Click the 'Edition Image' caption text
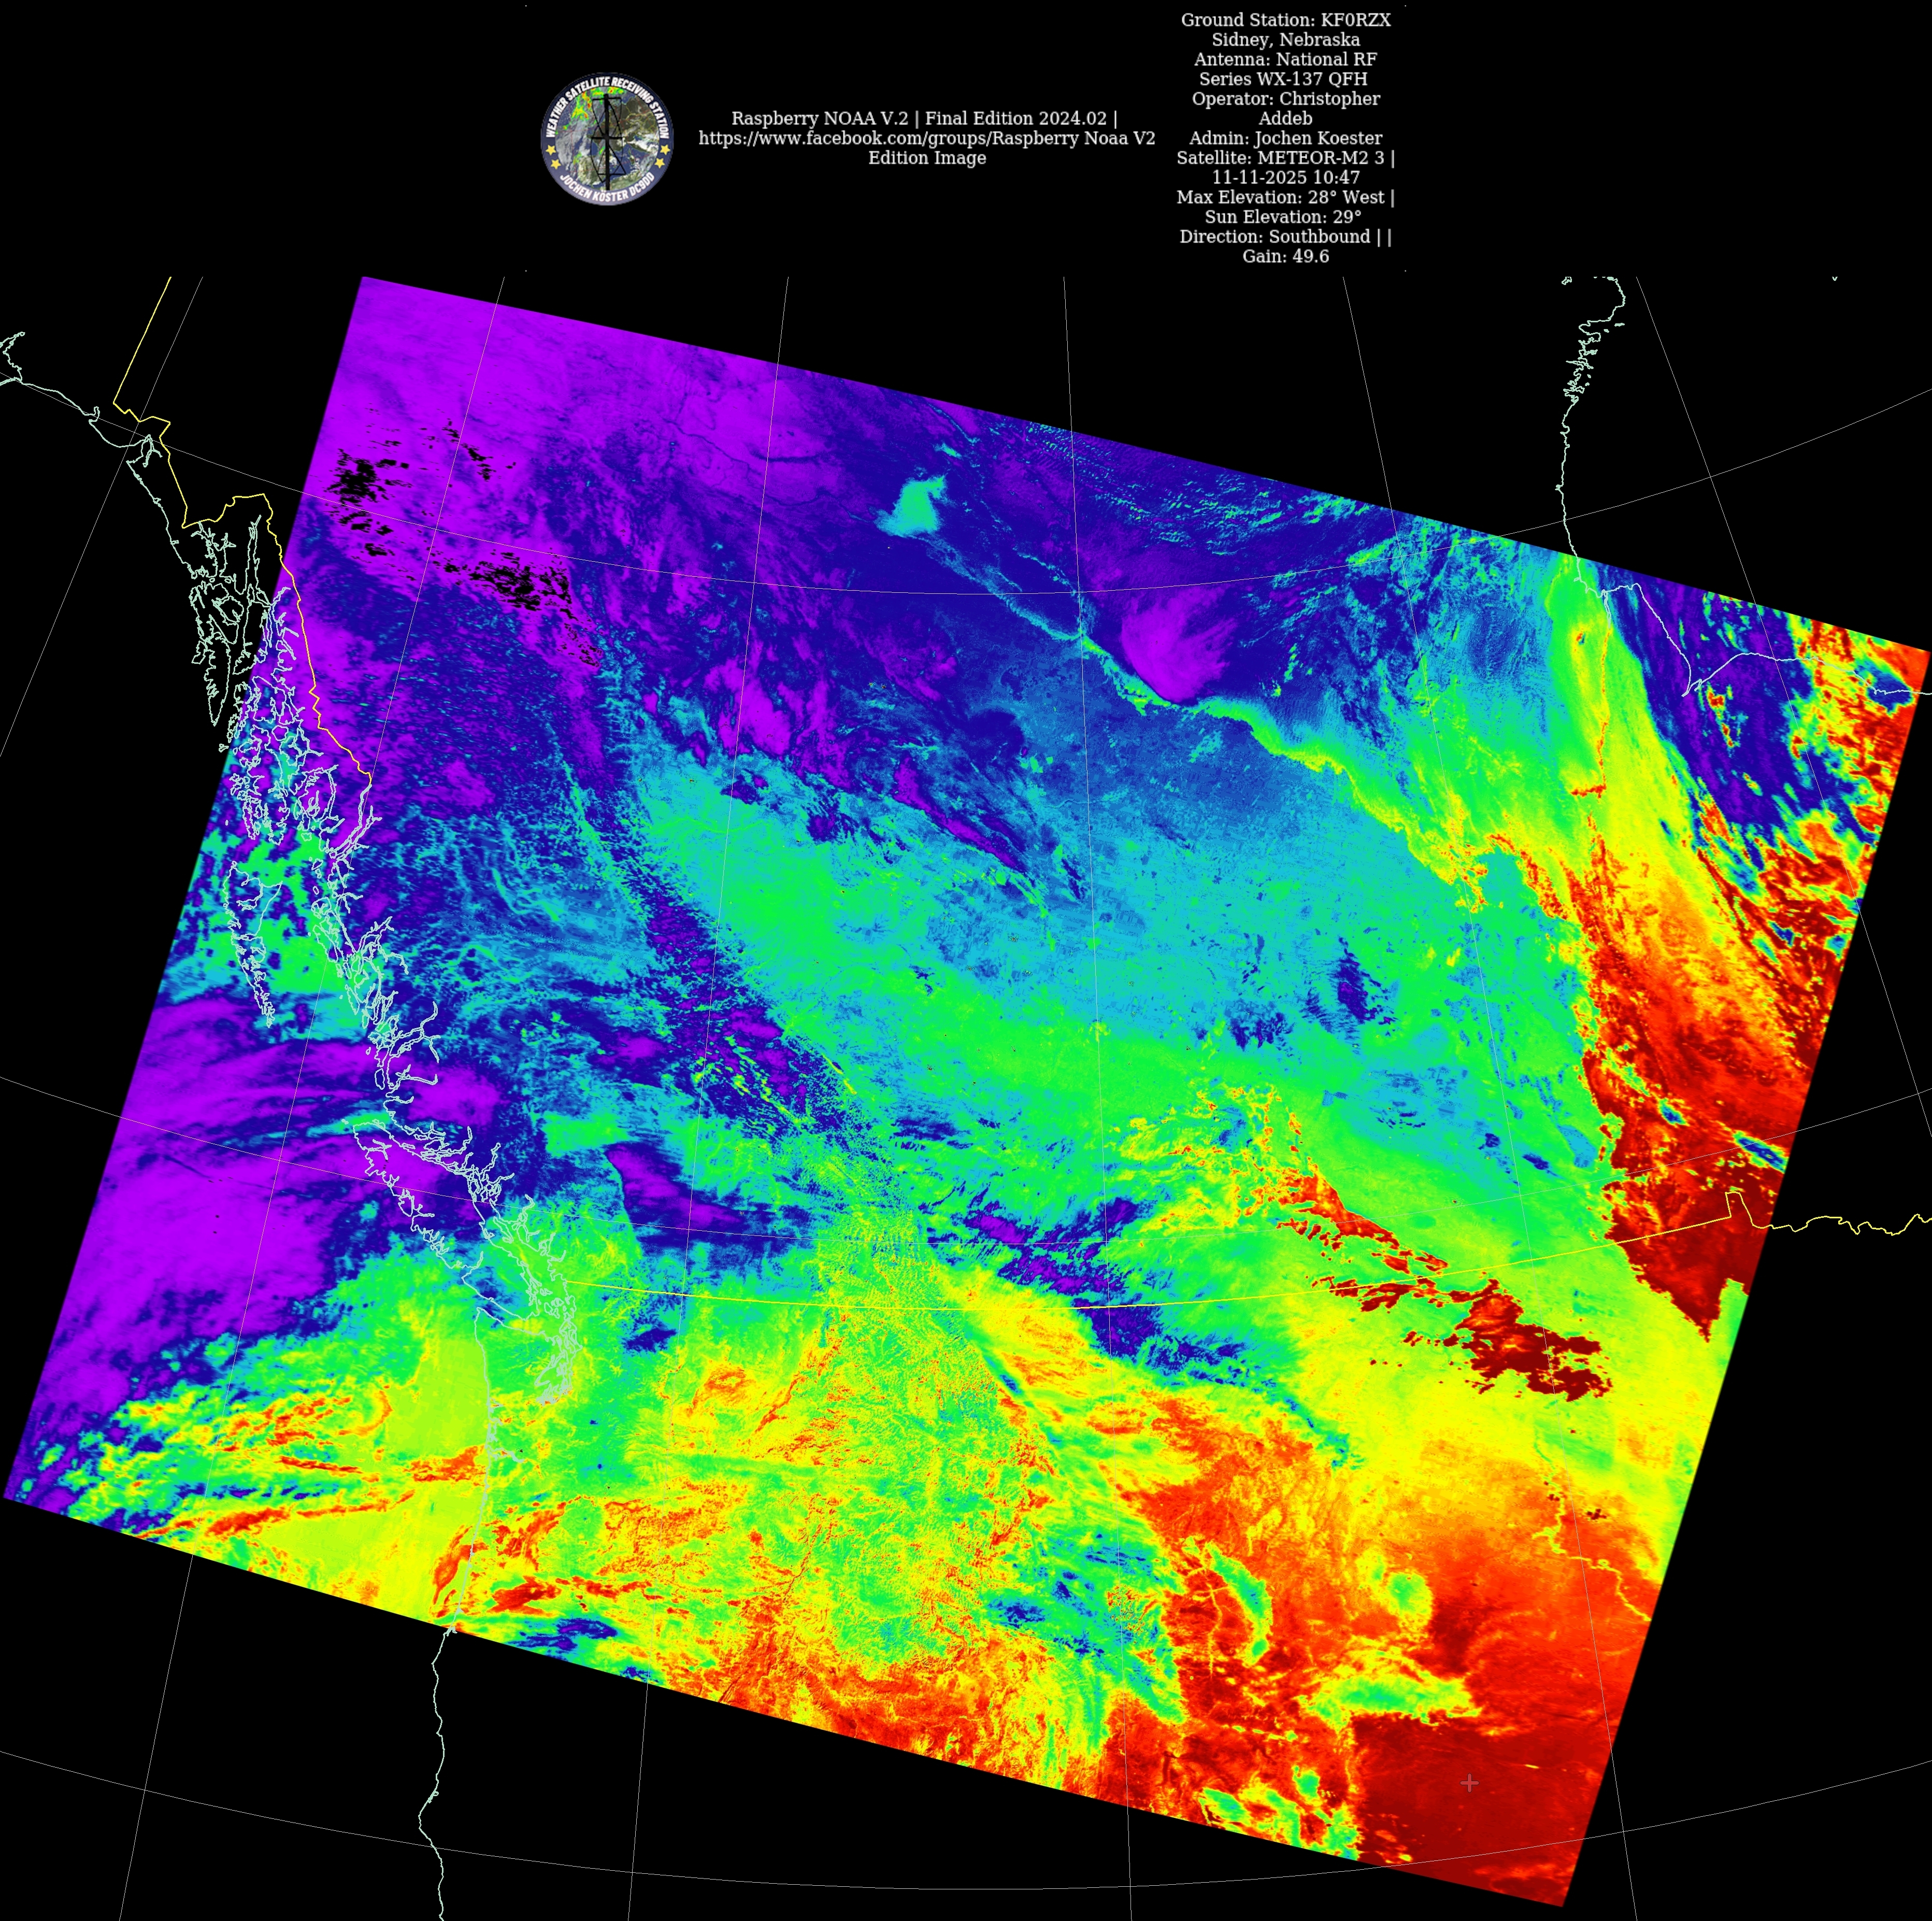The width and height of the screenshot is (1932, 1921). click(926, 158)
